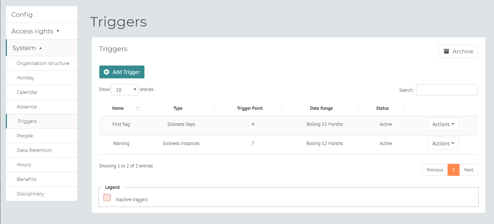Go to Disciplinary settings
494x224 pixels.
point(41,194)
